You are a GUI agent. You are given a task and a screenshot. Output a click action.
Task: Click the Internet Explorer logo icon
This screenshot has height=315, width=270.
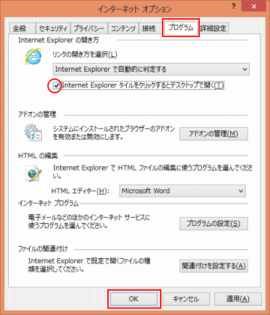[33, 56]
